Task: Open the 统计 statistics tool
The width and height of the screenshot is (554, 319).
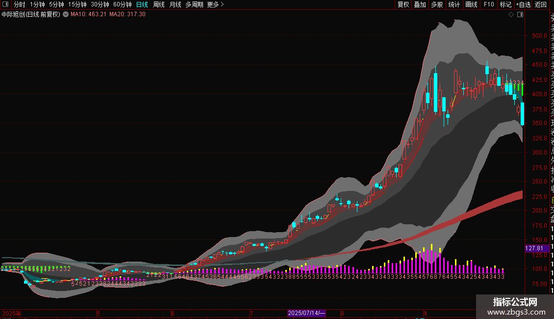Action: [454, 4]
